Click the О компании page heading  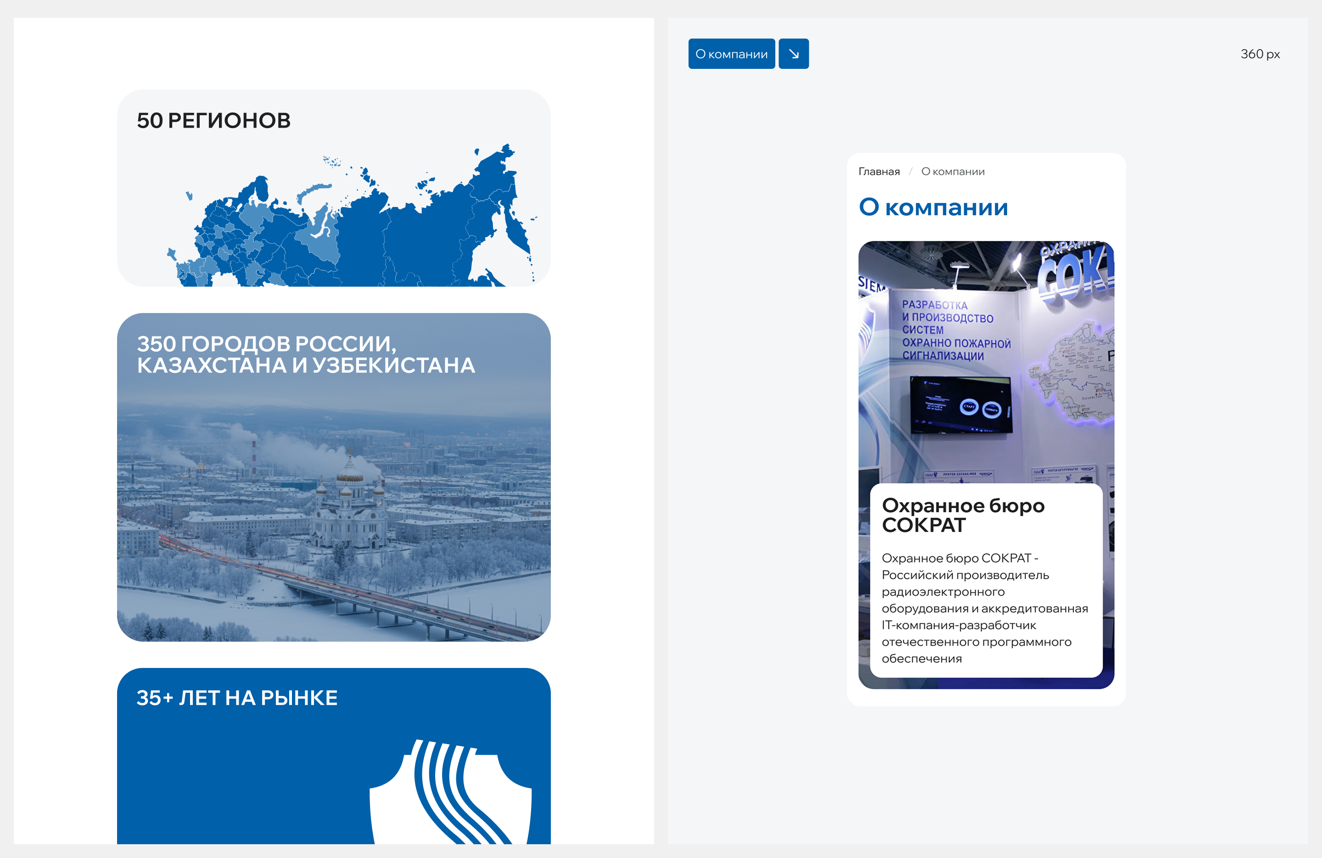(933, 207)
